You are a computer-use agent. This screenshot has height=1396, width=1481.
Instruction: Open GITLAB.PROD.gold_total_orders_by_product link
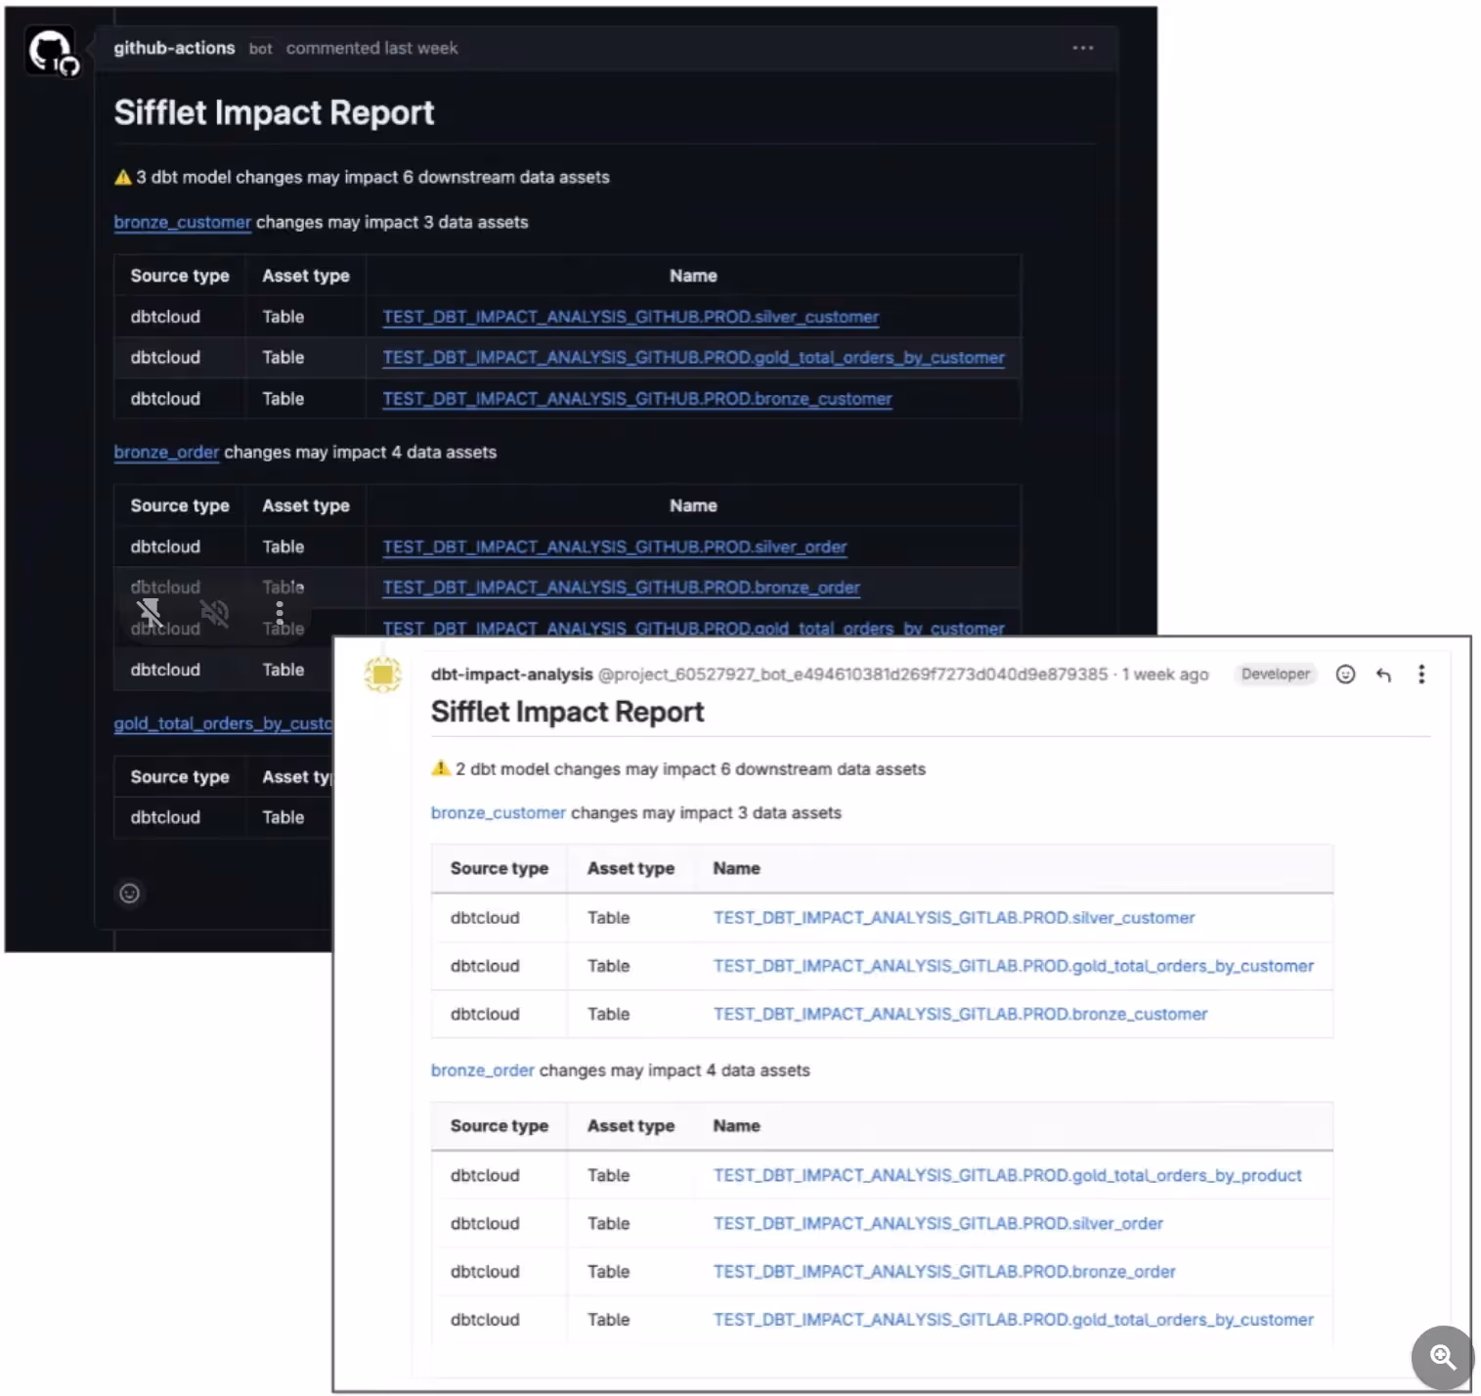pos(1008,1175)
